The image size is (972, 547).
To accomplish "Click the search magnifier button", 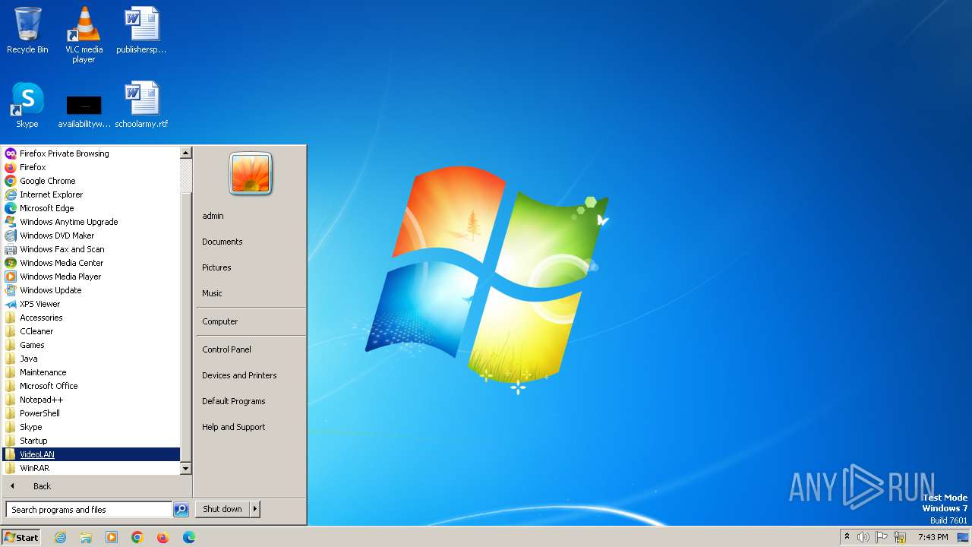I will [x=181, y=510].
